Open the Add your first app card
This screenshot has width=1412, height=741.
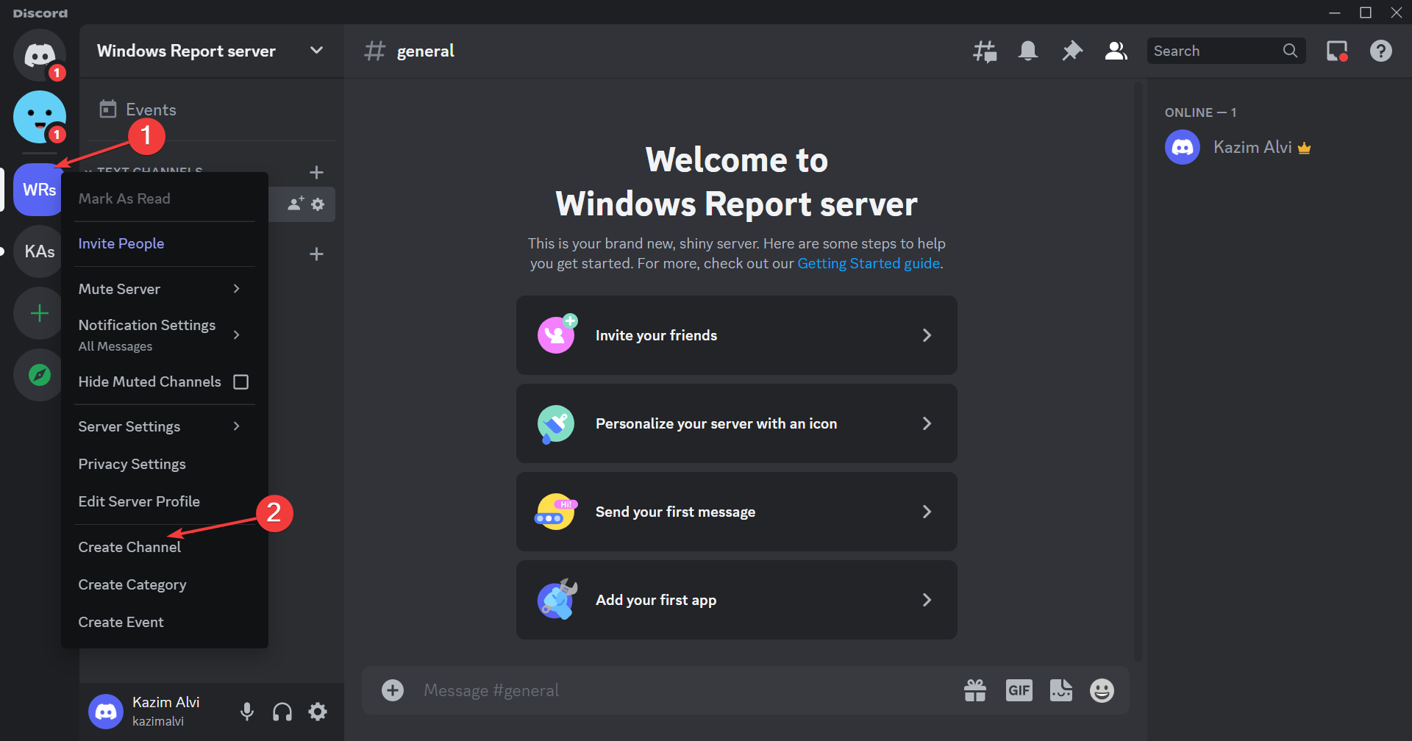(x=736, y=600)
